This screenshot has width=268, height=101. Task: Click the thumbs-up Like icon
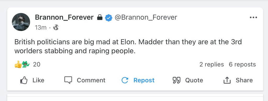click(24, 80)
